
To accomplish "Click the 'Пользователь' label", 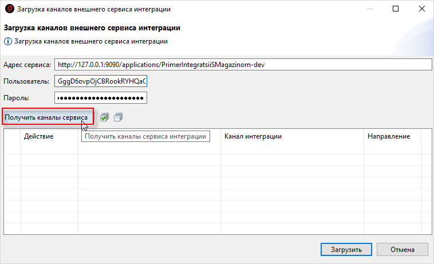I will pyautogui.click(x=27, y=81).
